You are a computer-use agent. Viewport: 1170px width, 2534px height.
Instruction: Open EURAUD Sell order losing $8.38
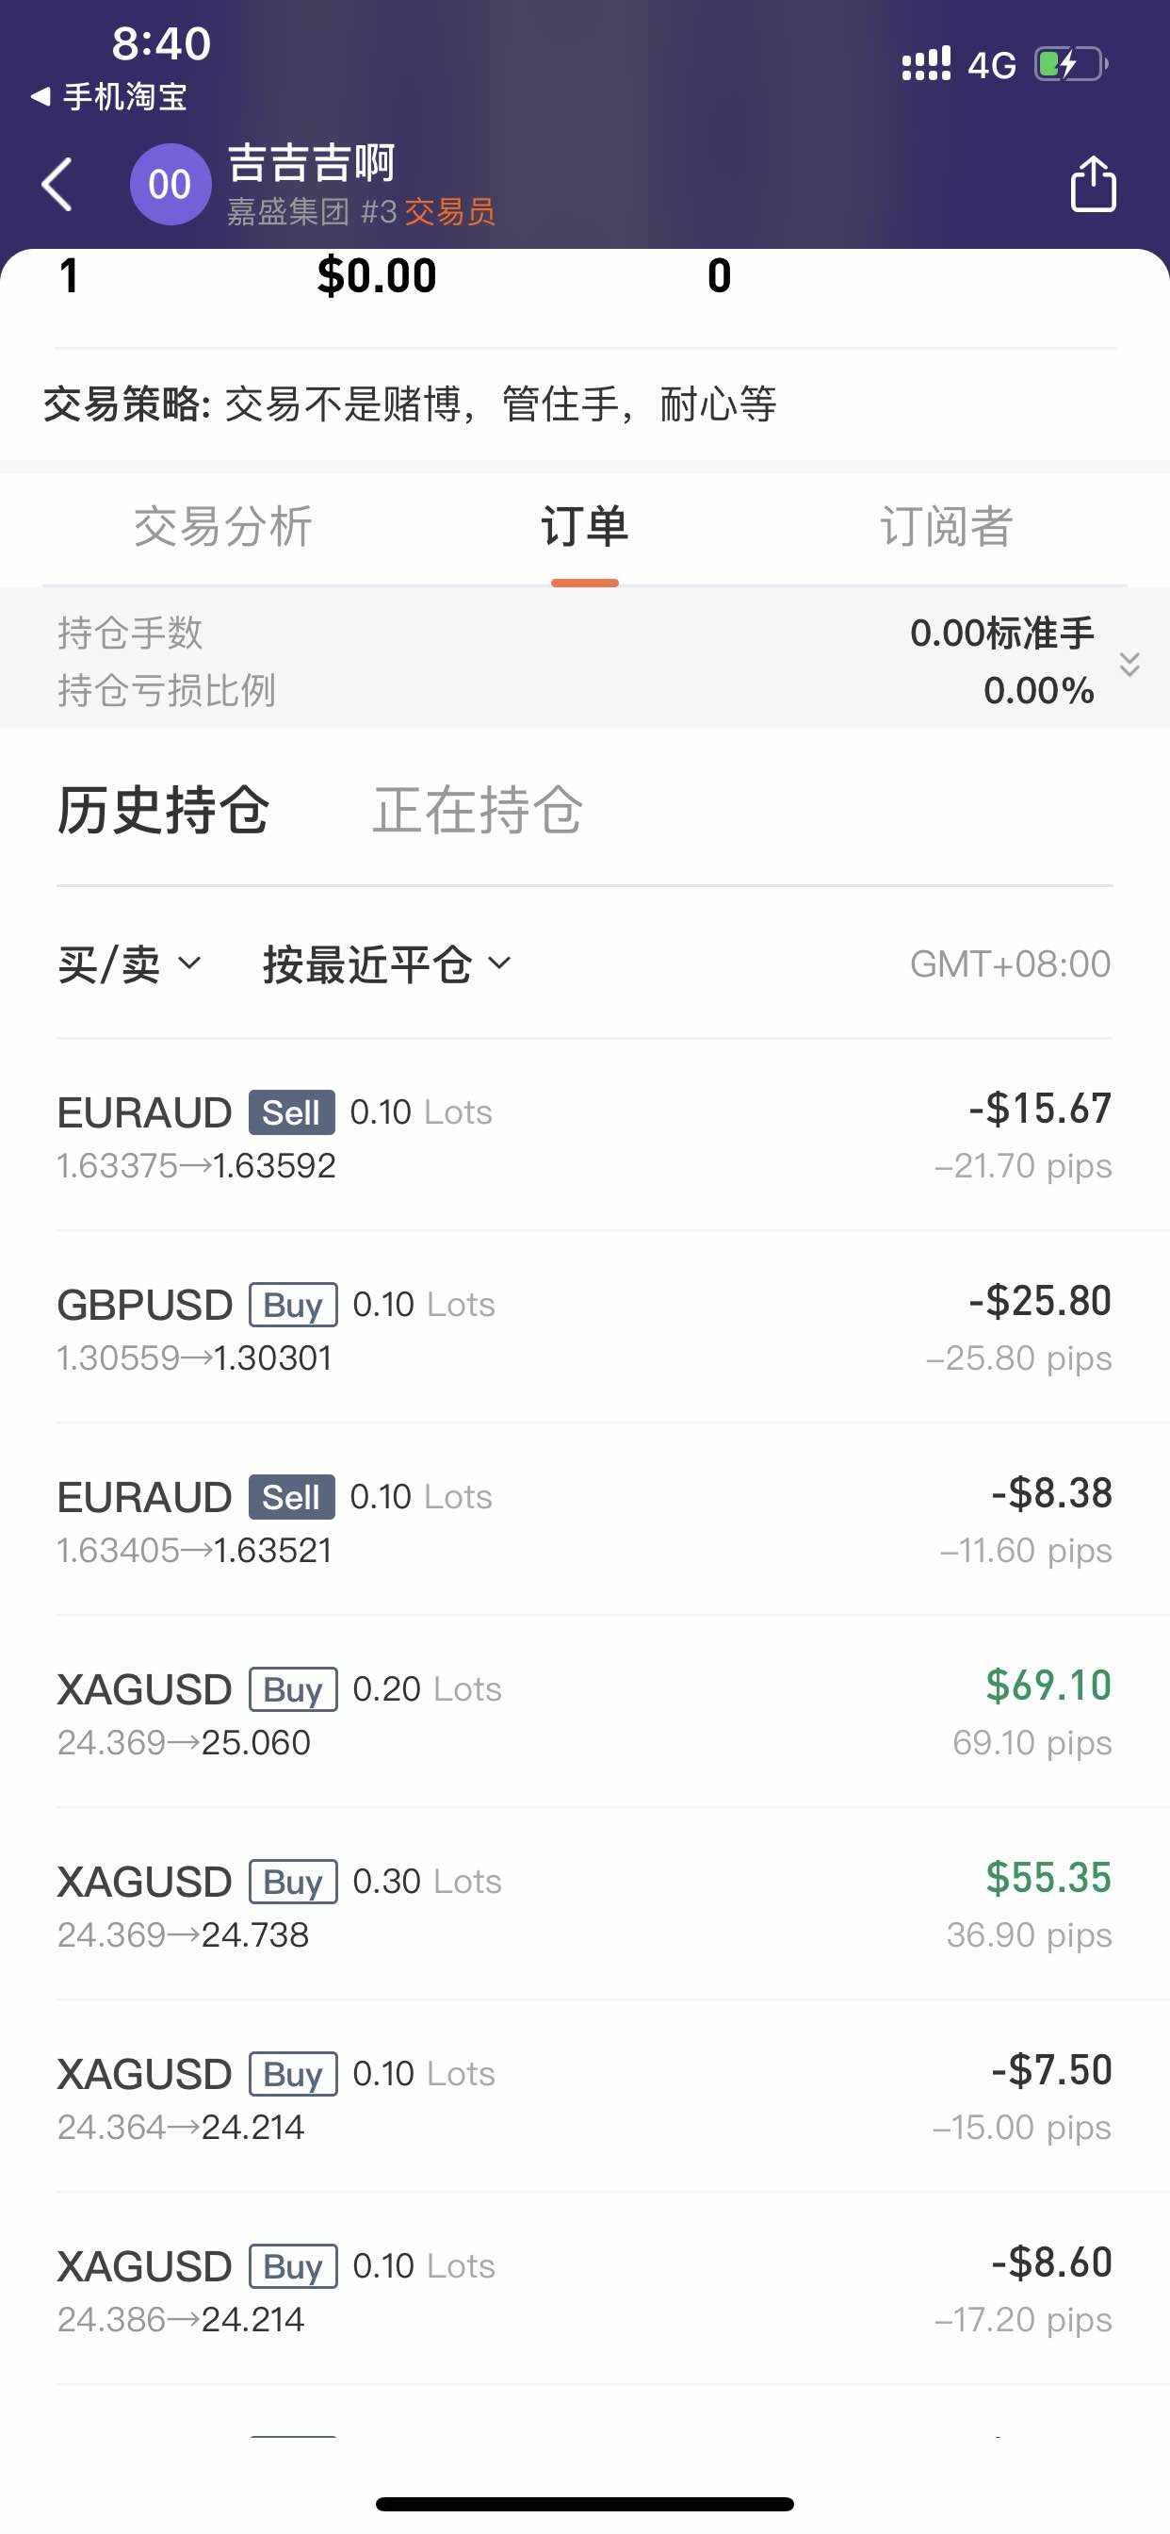[584, 1521]
